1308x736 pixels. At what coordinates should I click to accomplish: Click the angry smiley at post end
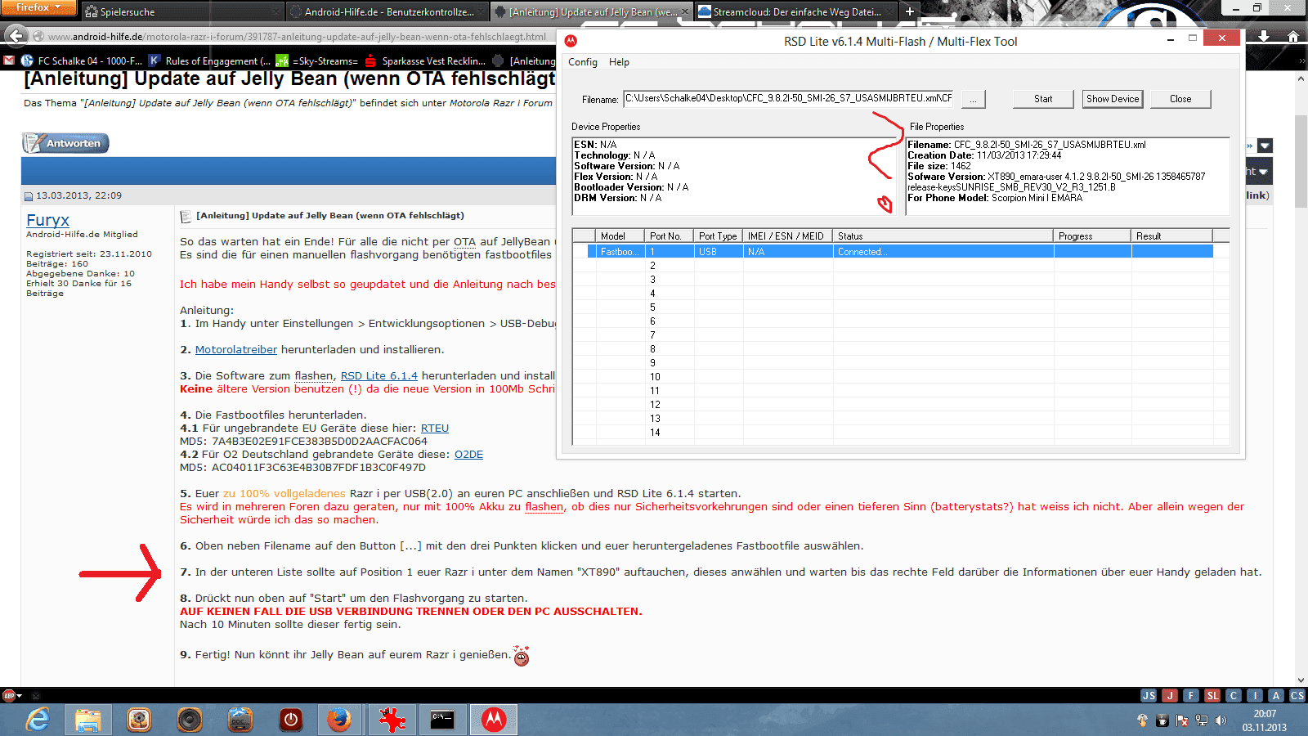(522, 655)
